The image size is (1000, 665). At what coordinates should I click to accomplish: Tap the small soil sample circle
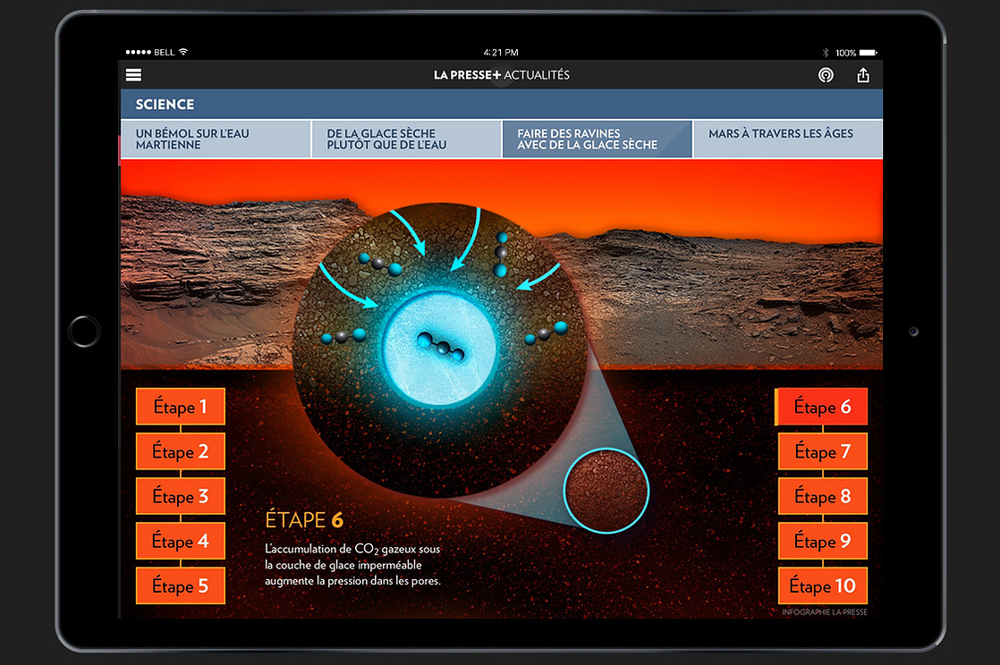pyautogui.click(x=606, y=491)
